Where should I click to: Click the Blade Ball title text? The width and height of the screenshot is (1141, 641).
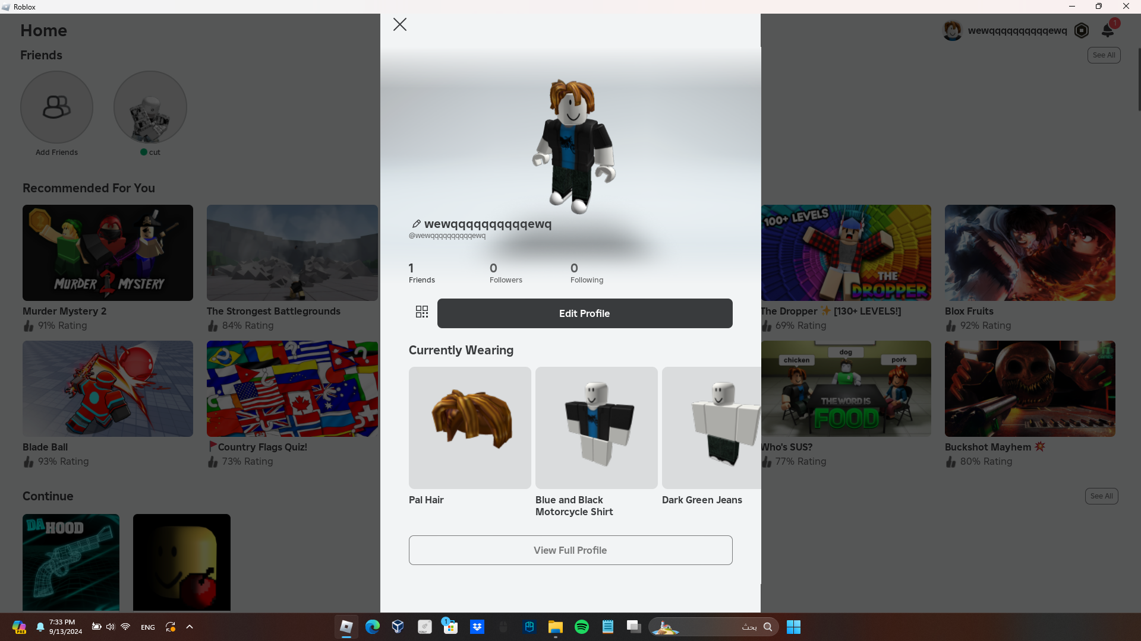click(x=45, y=447)
